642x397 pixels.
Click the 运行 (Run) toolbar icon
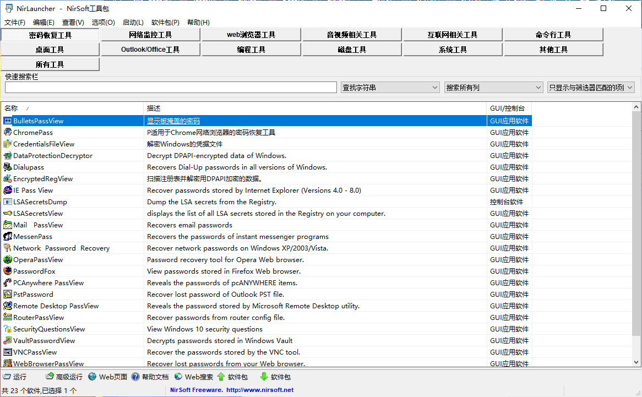7,377
